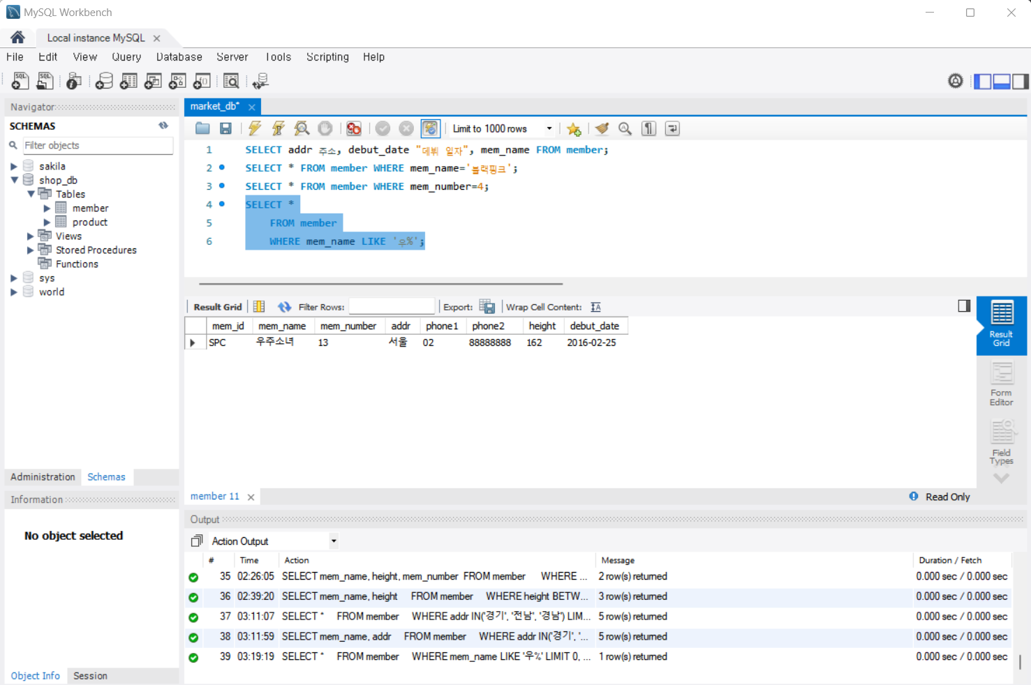Commit transaction checkmark icon

[x=383, y=128]
